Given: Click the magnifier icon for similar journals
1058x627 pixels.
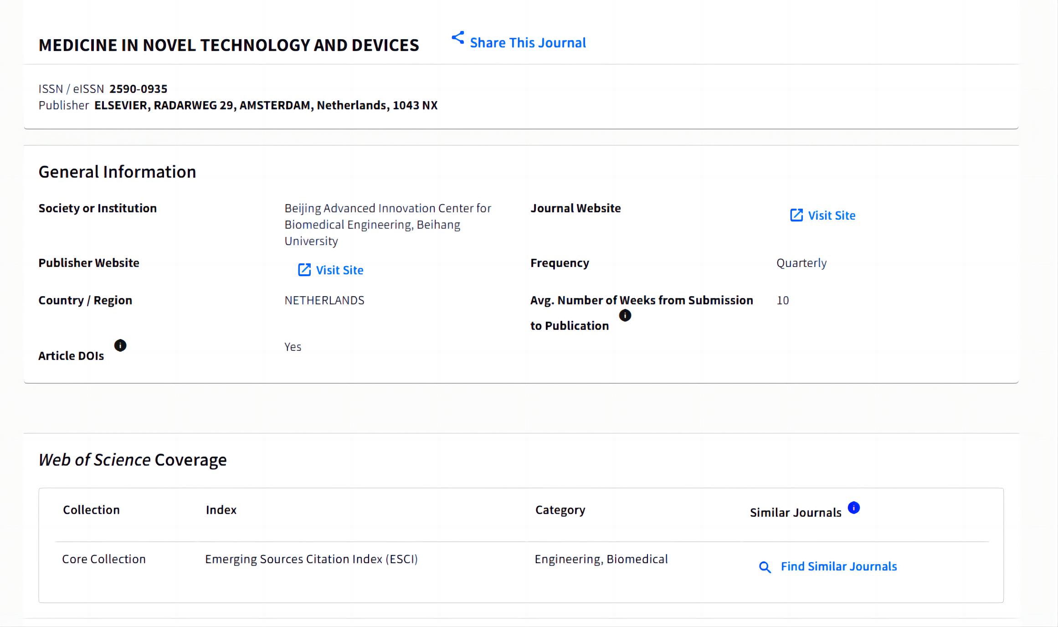Looking at the screenshot, I should pos(765,567).
